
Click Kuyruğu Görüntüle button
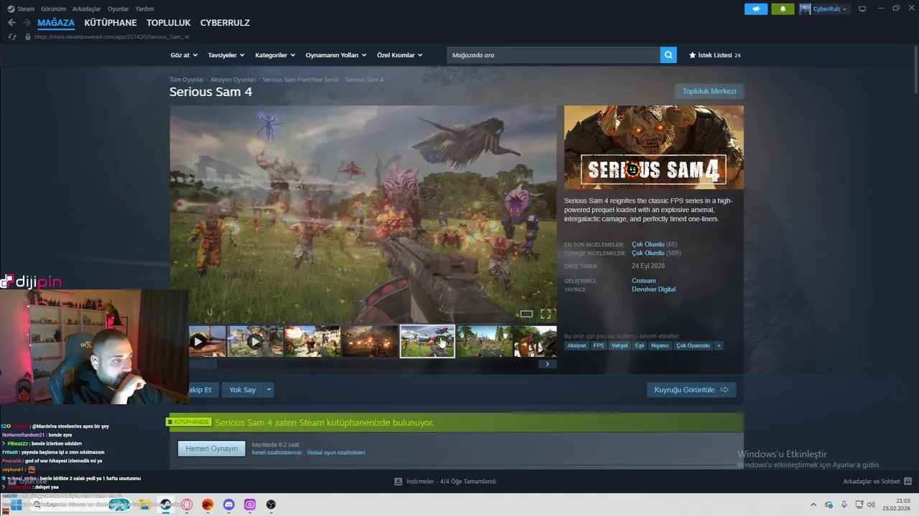coord(691,390)
